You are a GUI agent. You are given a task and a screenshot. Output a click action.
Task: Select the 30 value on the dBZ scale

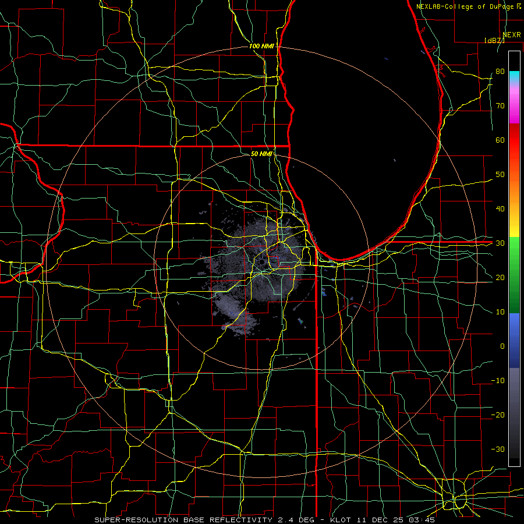coord(500,243)
